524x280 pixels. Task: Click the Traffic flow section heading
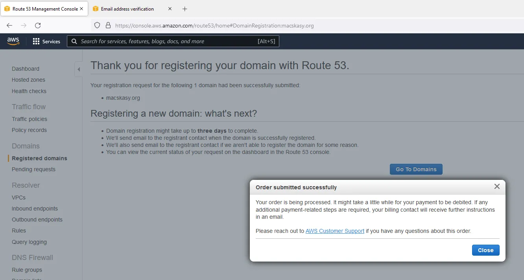[29, 107]
